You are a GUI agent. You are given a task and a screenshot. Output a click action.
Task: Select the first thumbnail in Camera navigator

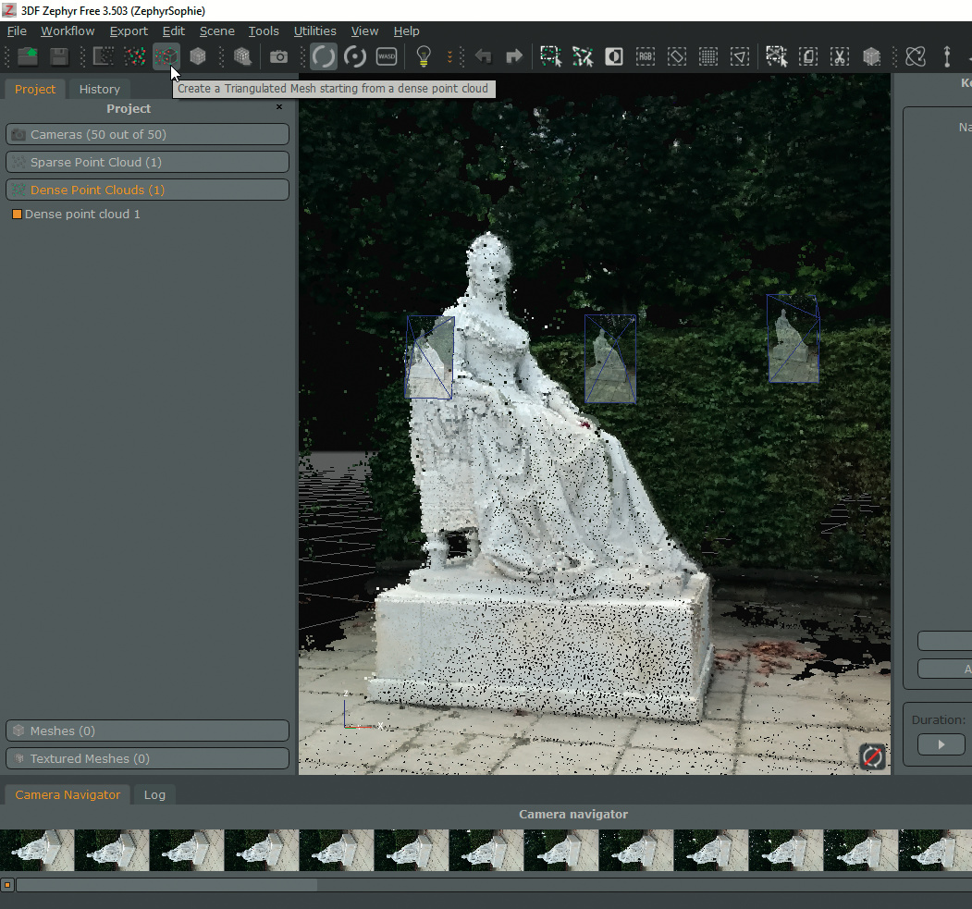37,850
